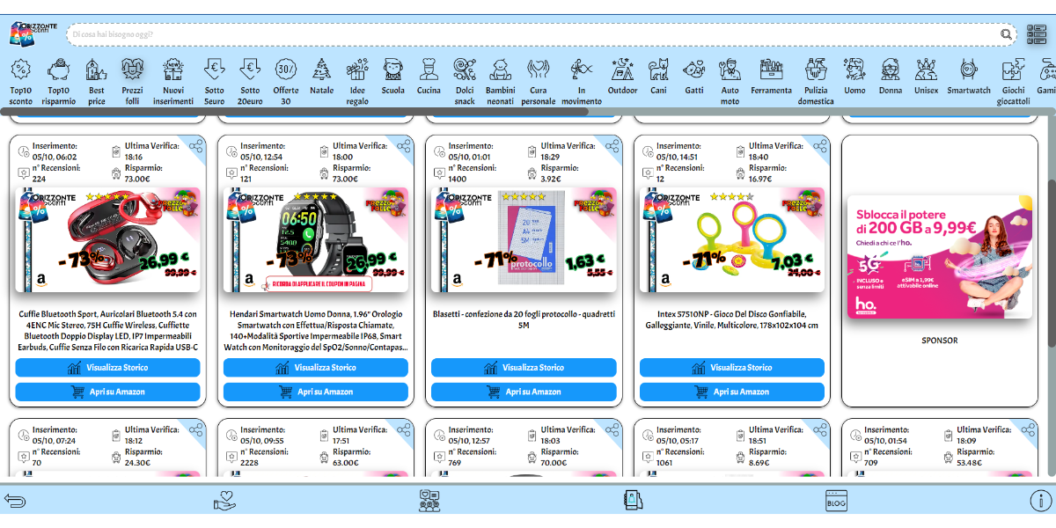Click Visualizza Storico for Cuffie Bluetooth Sport

click(107, 368)
